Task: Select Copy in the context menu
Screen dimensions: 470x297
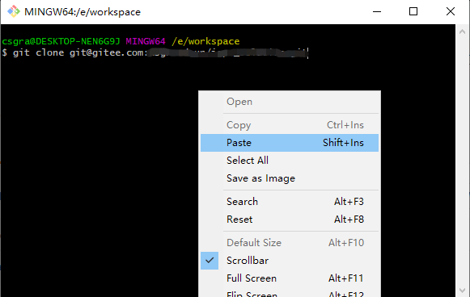Action: click(x=290, y=125)
